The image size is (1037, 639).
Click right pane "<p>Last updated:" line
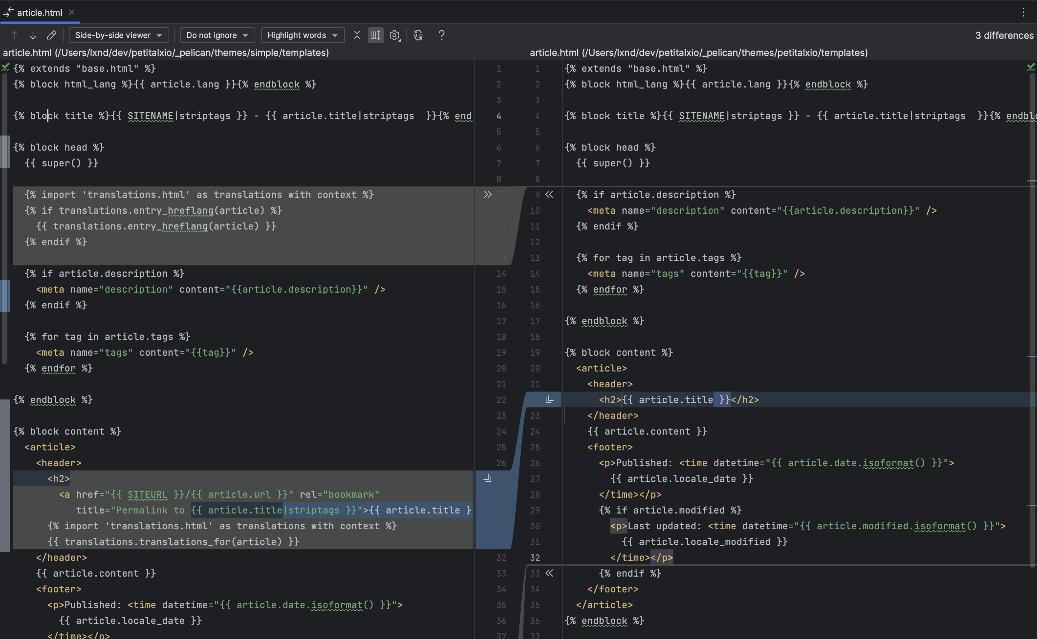tap(808, 526)
